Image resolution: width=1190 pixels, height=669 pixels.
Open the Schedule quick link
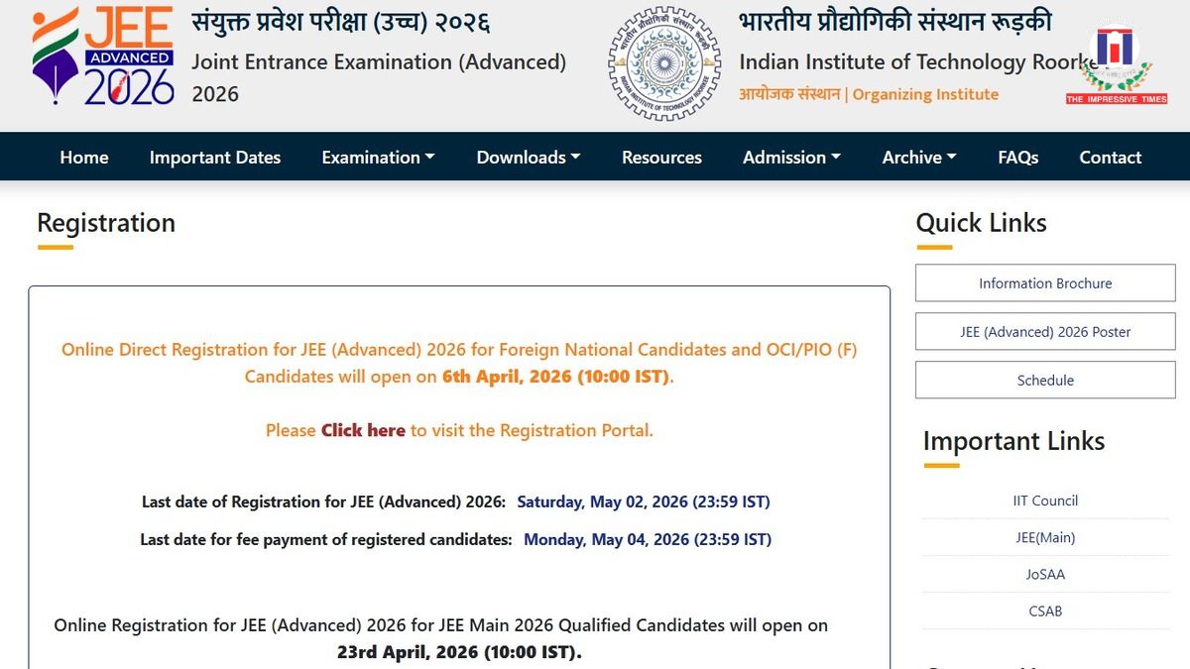pos(1043,380)
